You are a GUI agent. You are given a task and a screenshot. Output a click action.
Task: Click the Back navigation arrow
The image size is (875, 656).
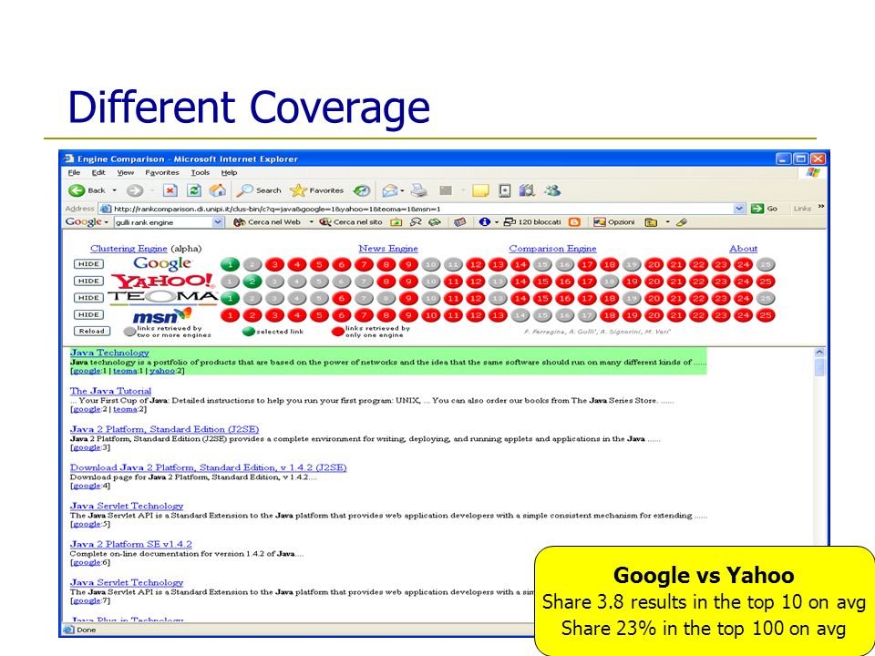[x=77, y=190]
